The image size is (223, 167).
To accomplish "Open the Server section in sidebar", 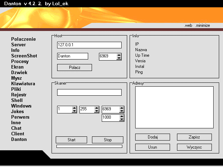I will coord(18,45).
